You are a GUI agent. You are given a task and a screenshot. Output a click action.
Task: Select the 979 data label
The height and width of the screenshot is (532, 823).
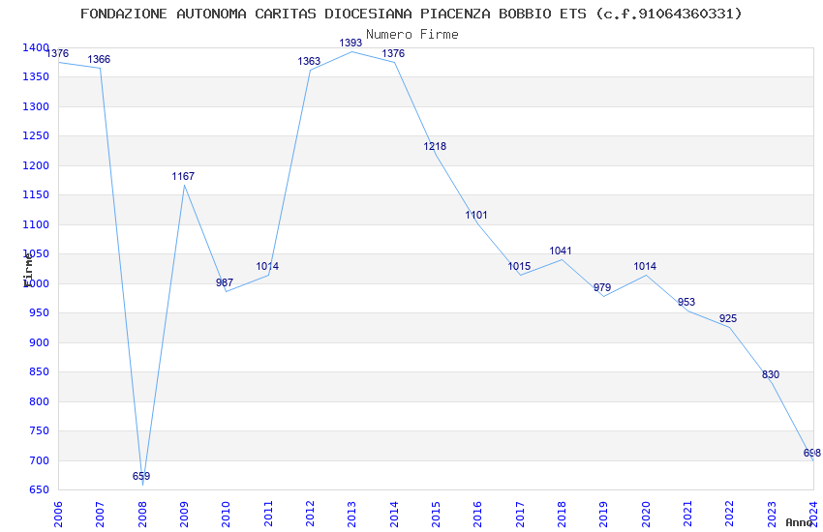pyautogui.click(x=602, y=287)
